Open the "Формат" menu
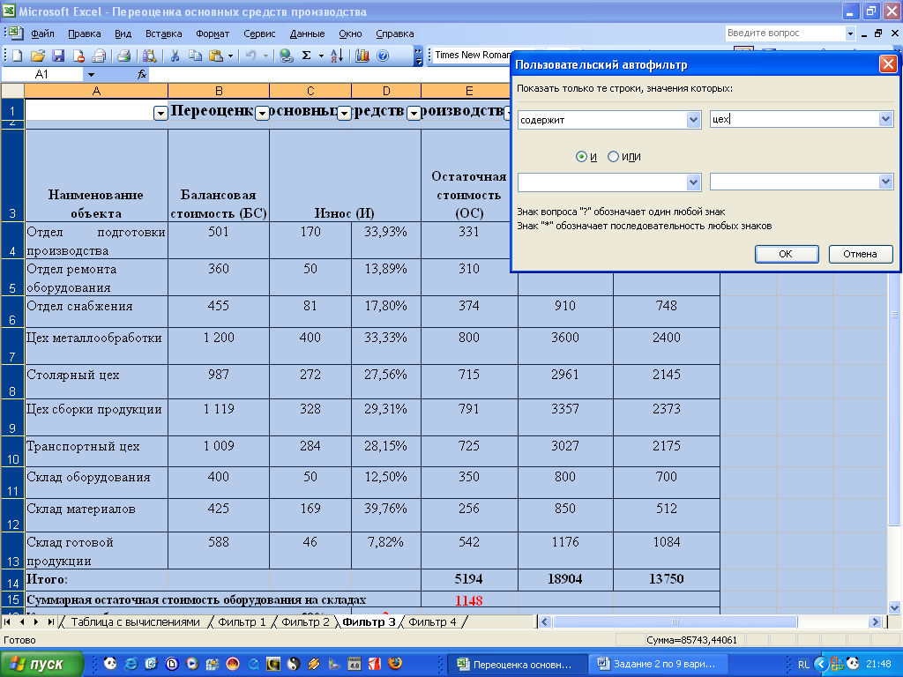Image resolution: width=903 pixels, height=677 pixels. point(213,33)
